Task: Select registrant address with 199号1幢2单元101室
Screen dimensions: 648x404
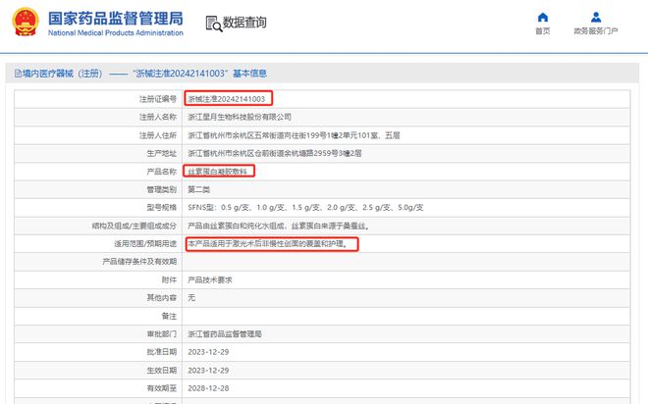Action: 294,135
